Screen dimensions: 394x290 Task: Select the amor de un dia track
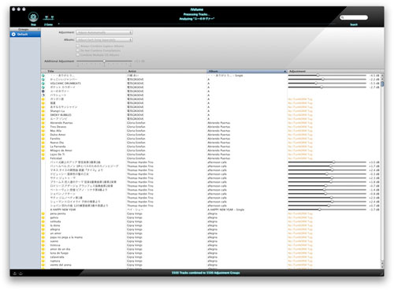(x=60, y=249)
